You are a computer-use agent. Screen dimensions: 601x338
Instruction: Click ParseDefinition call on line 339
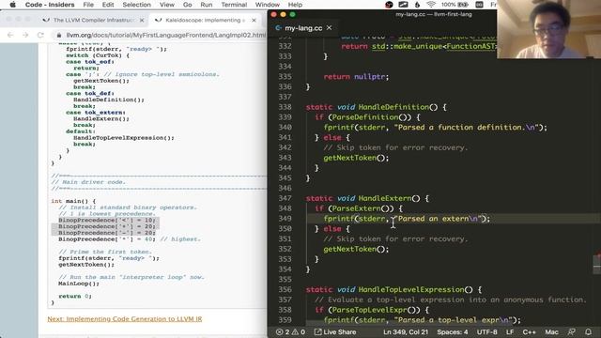(x=365, y=117)
